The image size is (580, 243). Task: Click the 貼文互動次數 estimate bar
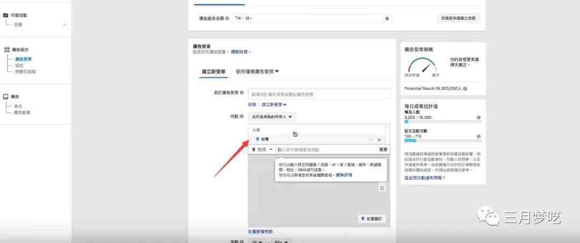click(x=443, y=140)
